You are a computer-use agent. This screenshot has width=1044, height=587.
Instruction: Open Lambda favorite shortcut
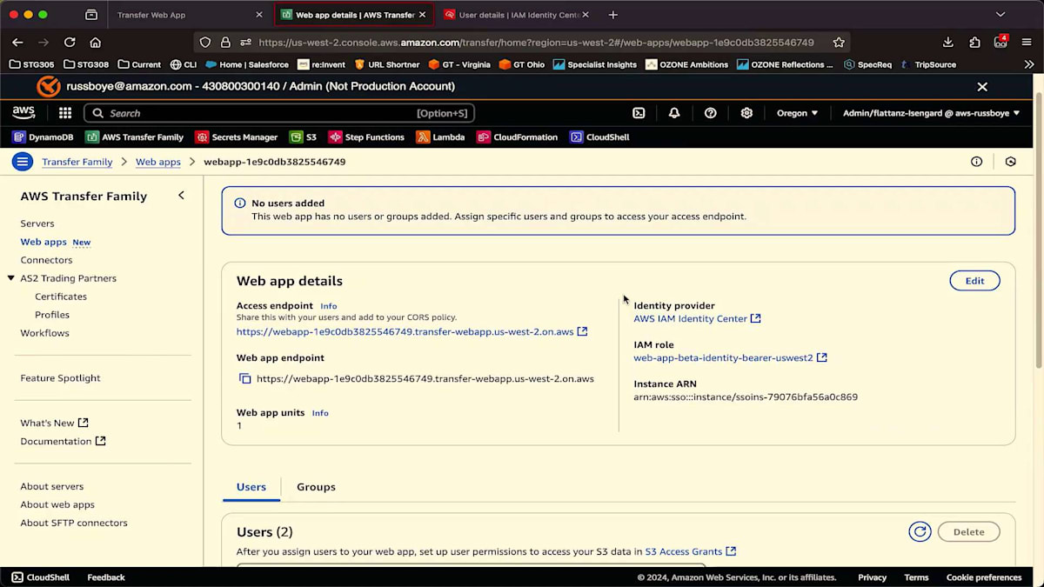click(440, 137)
